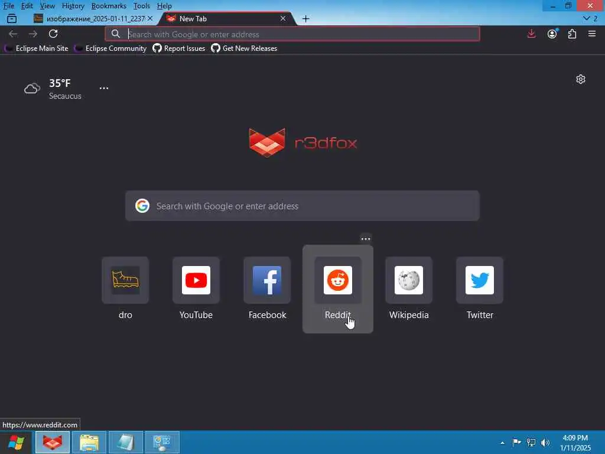
Task: Open the dro shortcut tile
Action: click(125, 288)
